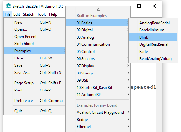Viewport: 181px width, 132px height.
Task: Expand the 06.Sensors examples category
Action: click(98, 59)
